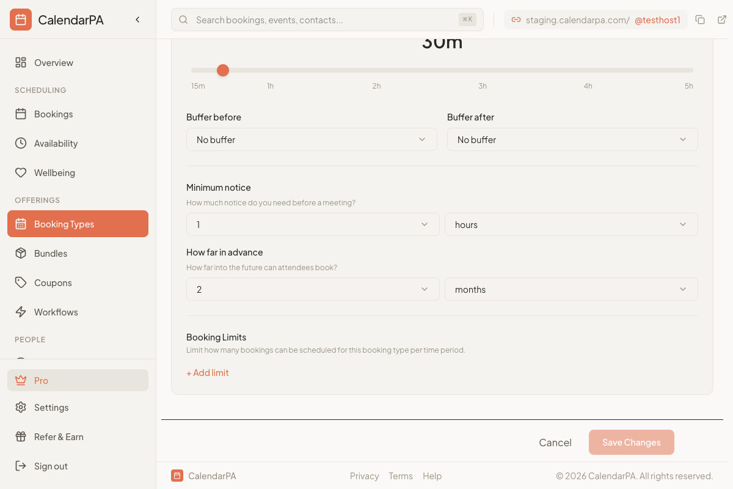Open the Coupons tag icon
The image size is (733, 489).
pos(21,282)
